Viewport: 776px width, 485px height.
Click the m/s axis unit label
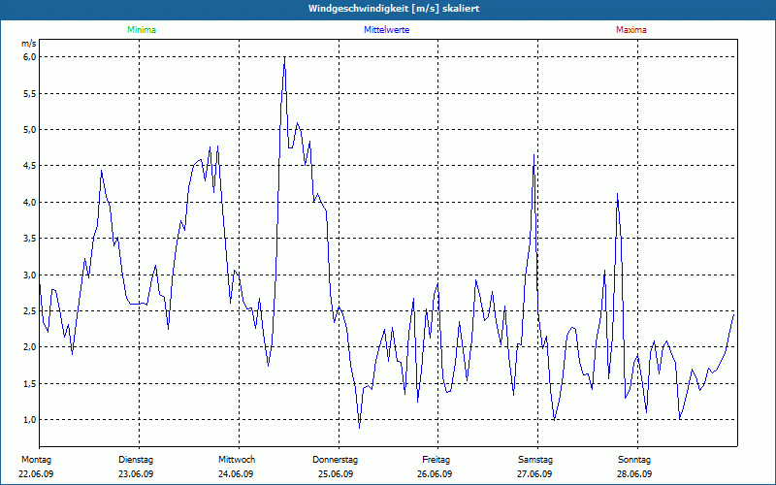click(29, 44)
